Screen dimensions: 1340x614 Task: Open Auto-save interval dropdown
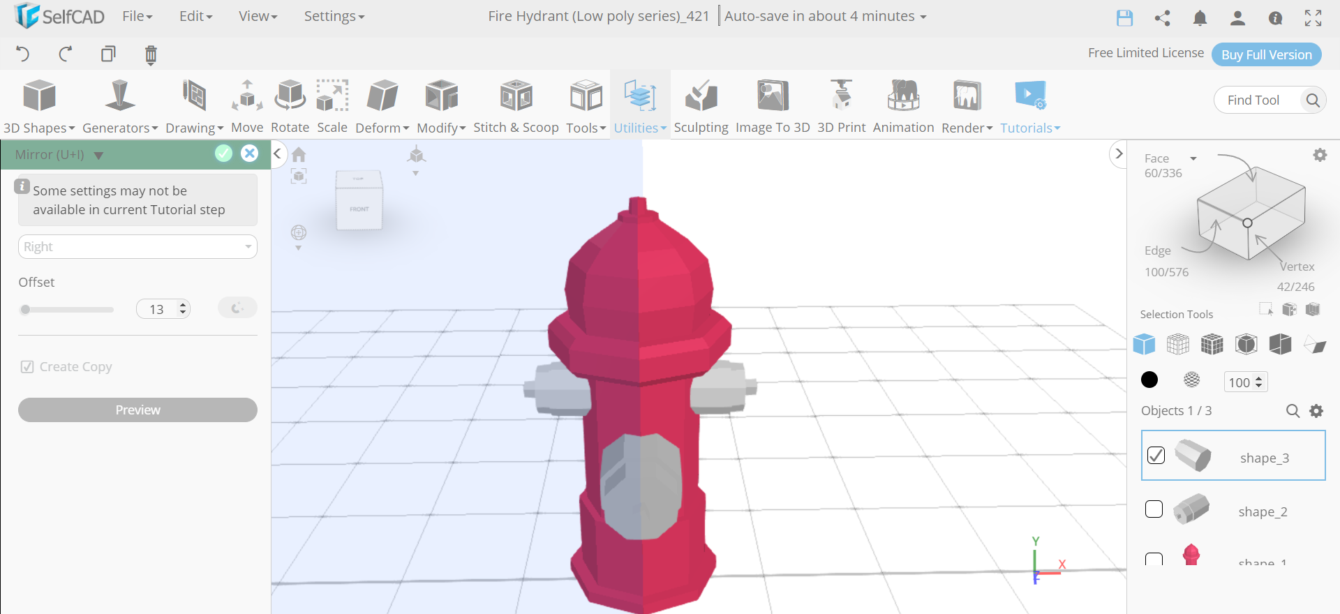pyautogui.click(x=826, y=16)
